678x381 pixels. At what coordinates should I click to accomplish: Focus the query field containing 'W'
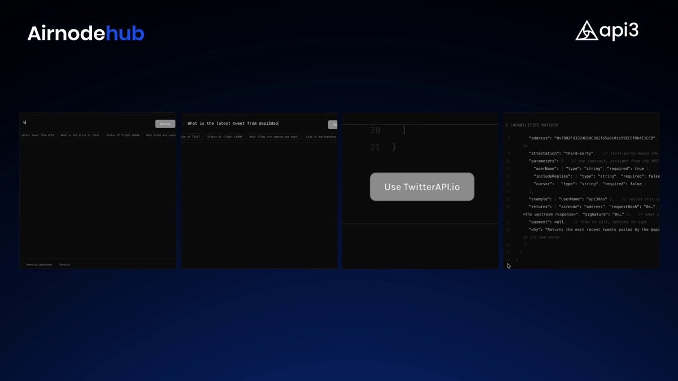[x=86, y=123]
